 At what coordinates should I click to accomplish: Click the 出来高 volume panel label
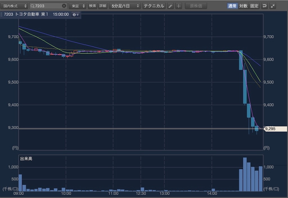(26, 159)
